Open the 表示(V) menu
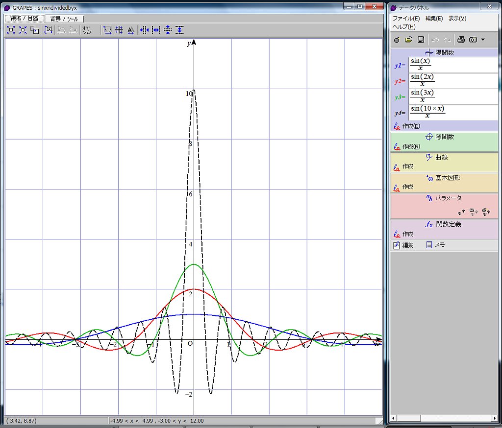Image resolution: width=502 pixels, height=428 pixels. (457, 18)
